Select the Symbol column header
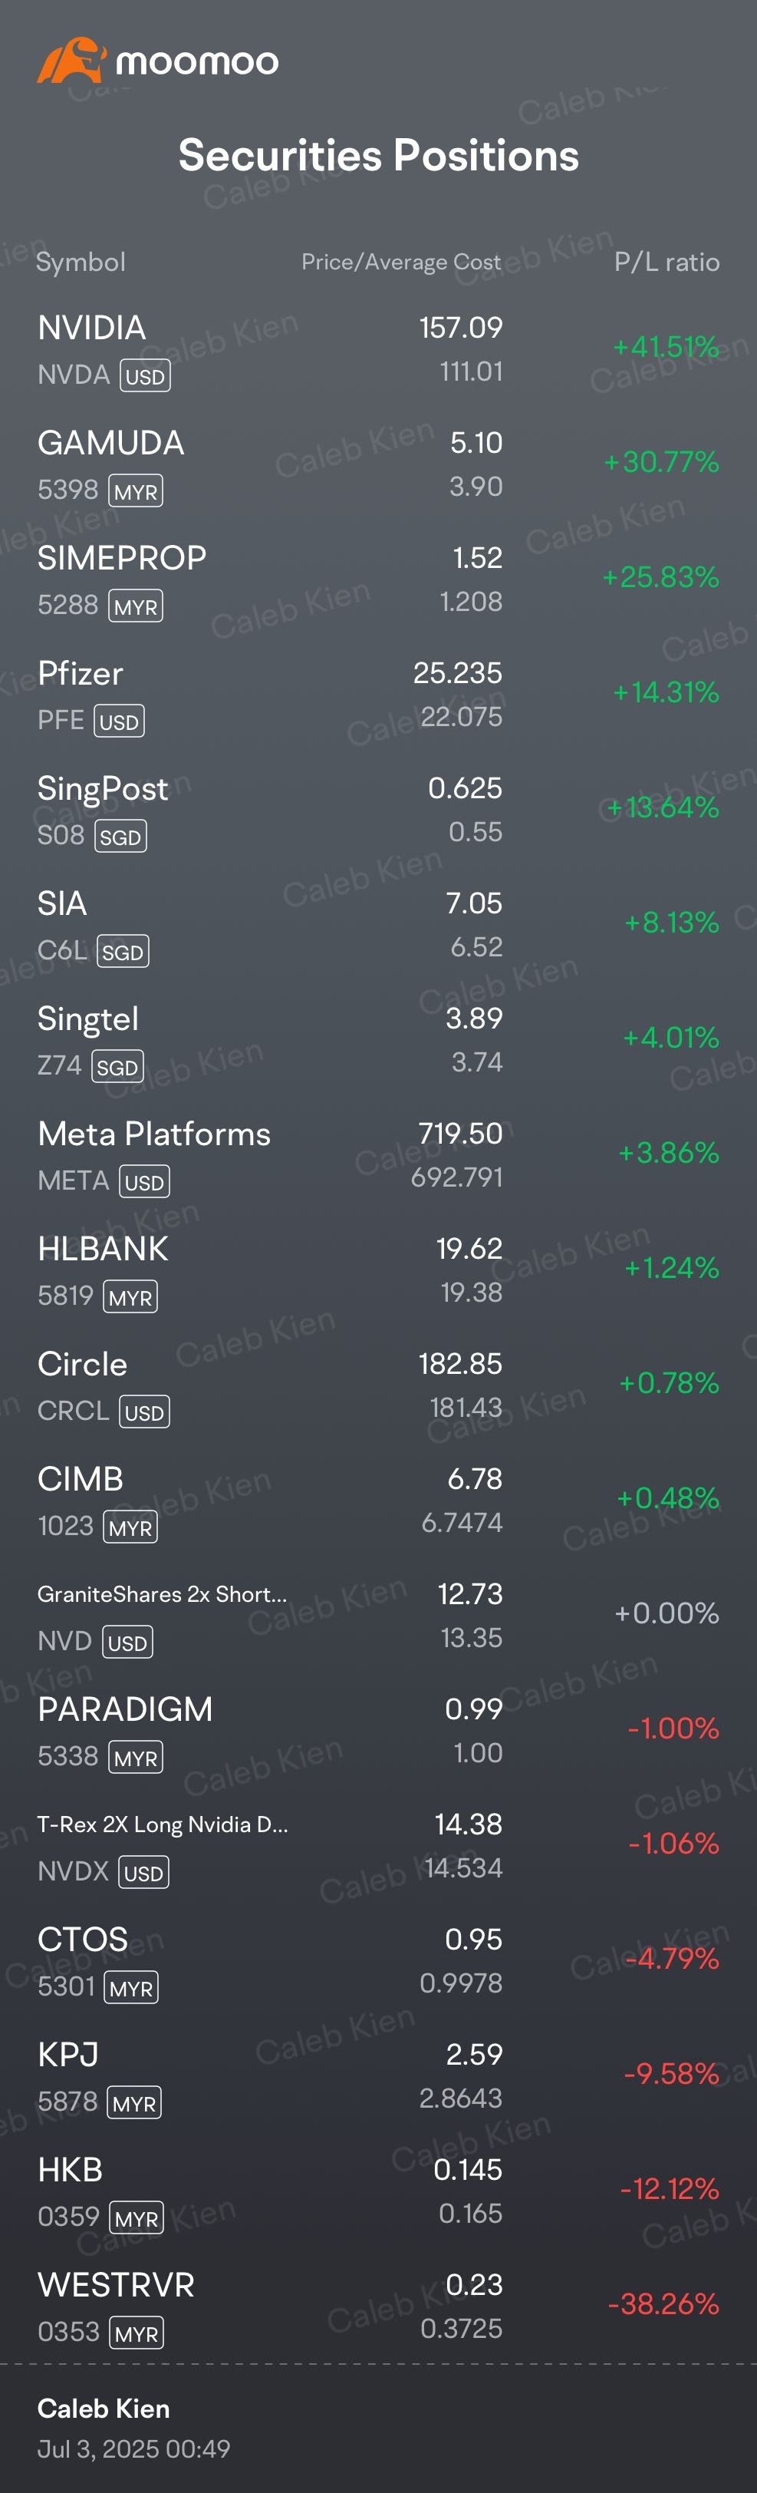This screenshot has height=2493, width=757. pyautogui.click(x=81, y=263)
